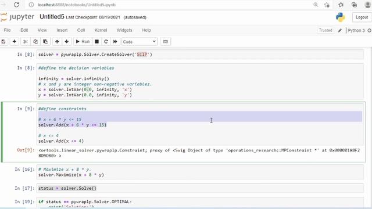Rename notebook by clicking Untitled5 title
The width and height of the screenshot is (372, 209).
point(52,17)
